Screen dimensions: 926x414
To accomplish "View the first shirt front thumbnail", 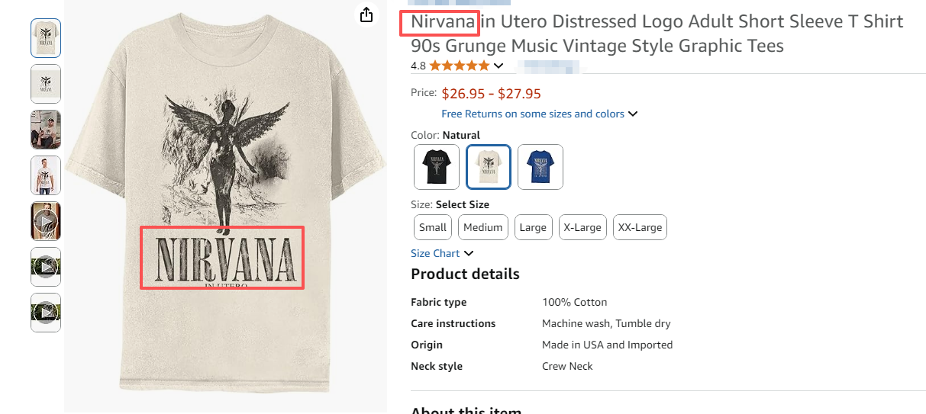I will click(46, 38).
